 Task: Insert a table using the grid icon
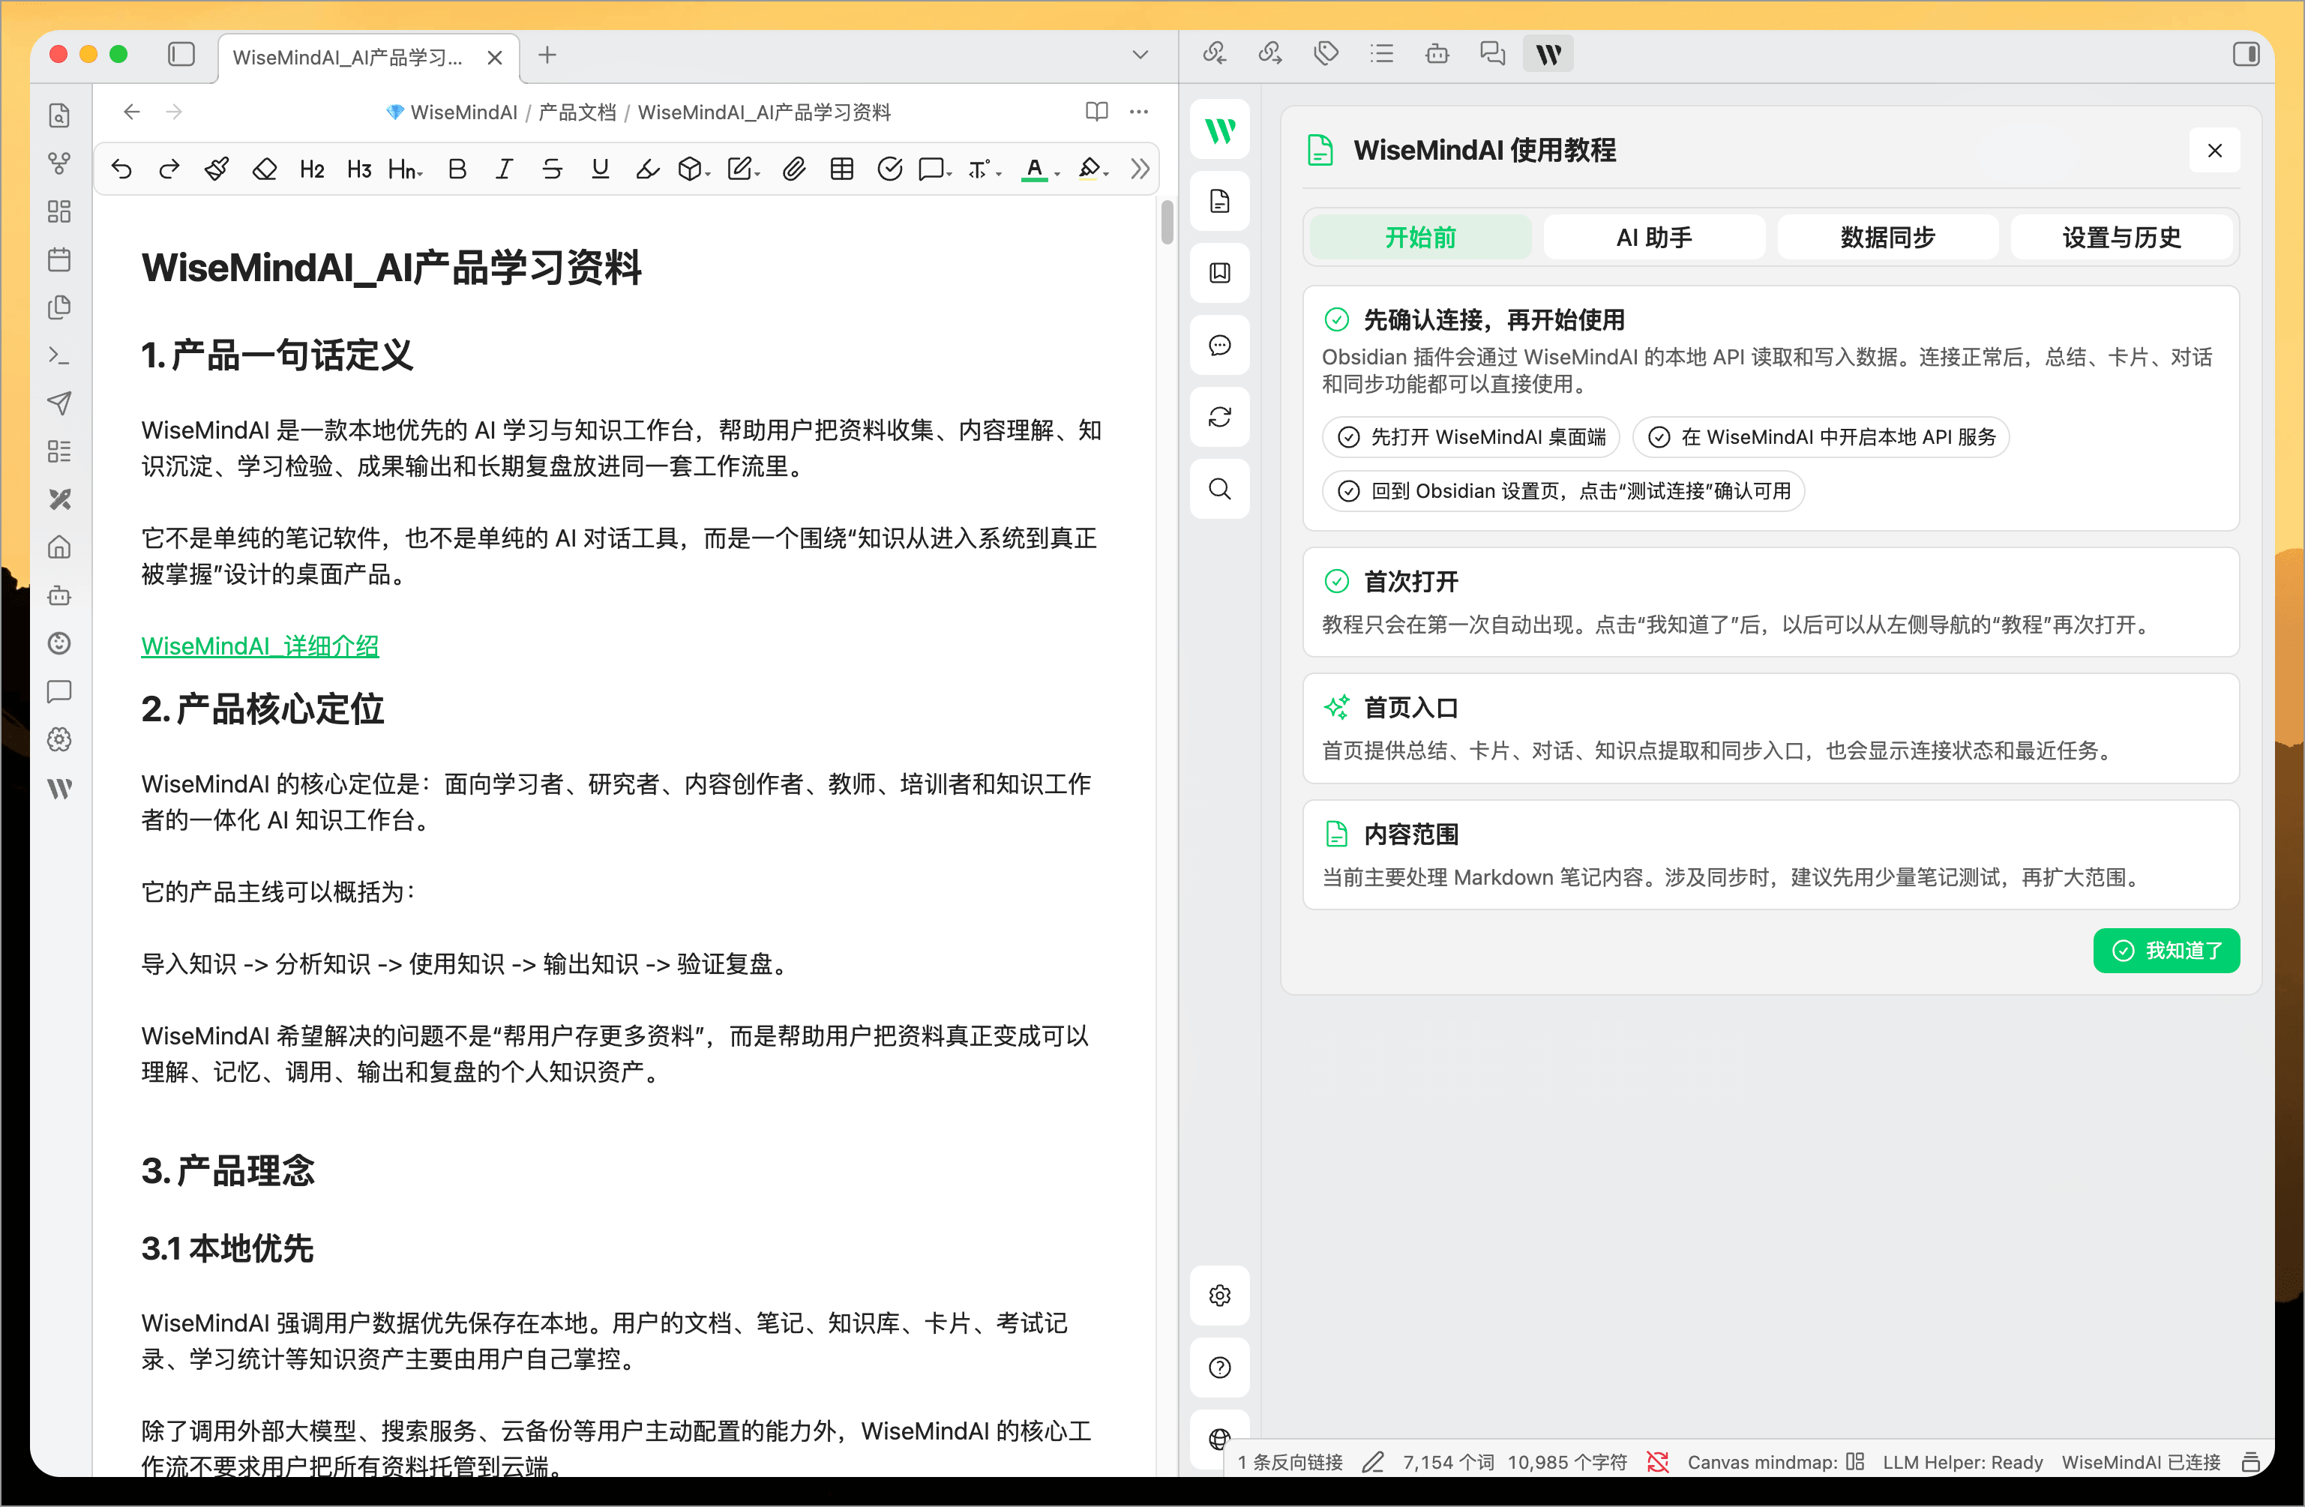coord(841,169)
